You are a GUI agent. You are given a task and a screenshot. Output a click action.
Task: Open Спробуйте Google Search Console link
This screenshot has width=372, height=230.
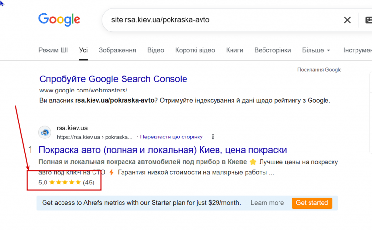(x=113, y=79)
